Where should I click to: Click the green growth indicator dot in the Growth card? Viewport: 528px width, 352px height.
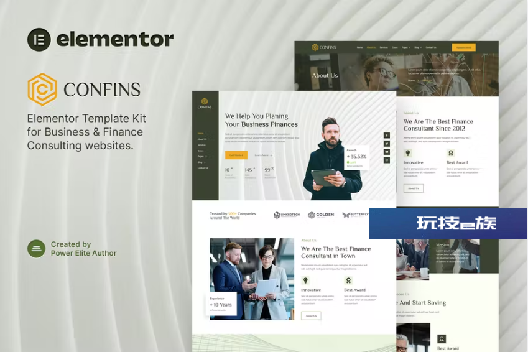348,162
